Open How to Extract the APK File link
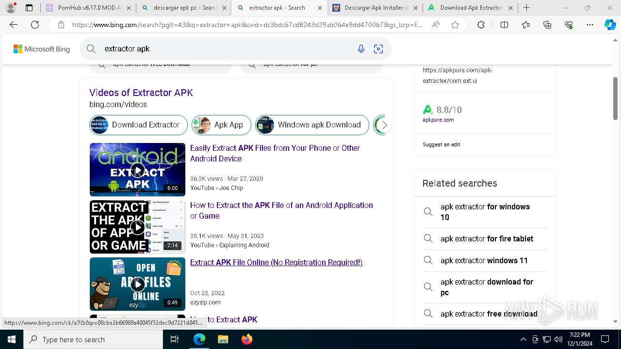The image size is (621, 349). (281, 210)
